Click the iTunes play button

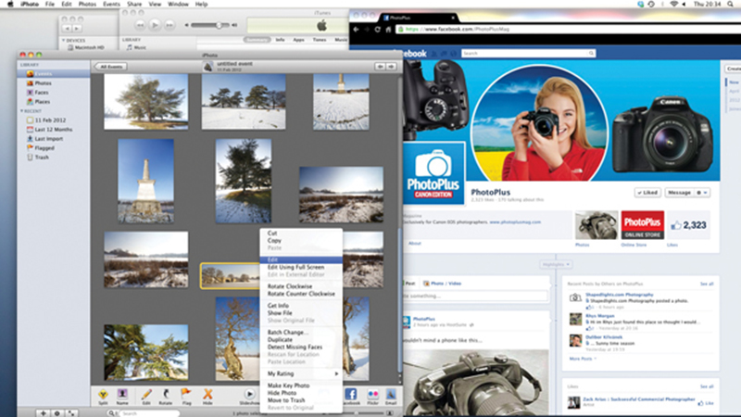(155, 25)
